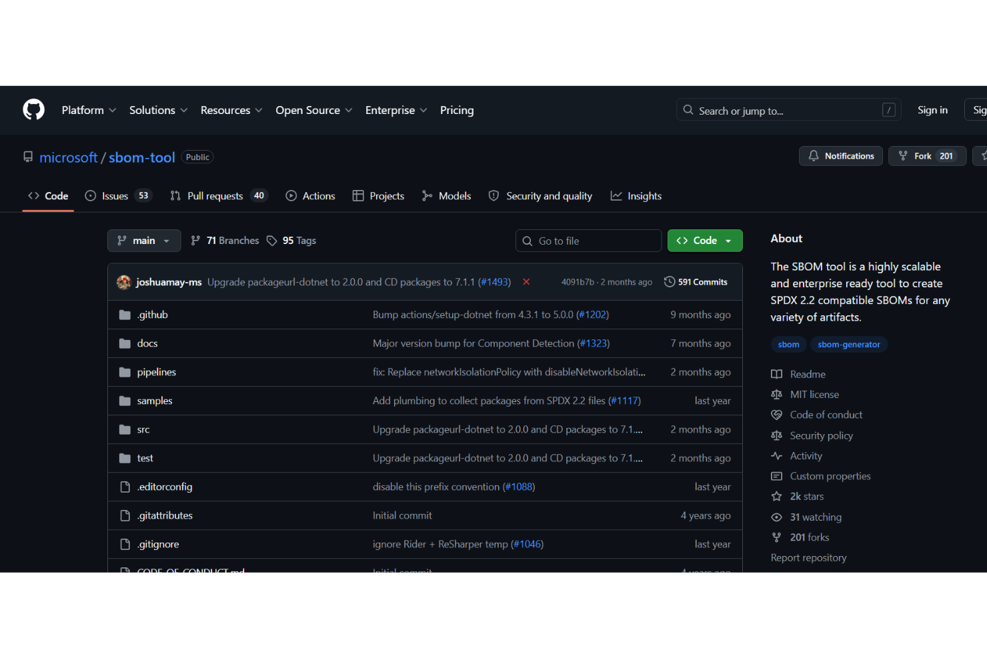Expand the Open Source menu
The image size is (987, 658).
pos(313,110)
